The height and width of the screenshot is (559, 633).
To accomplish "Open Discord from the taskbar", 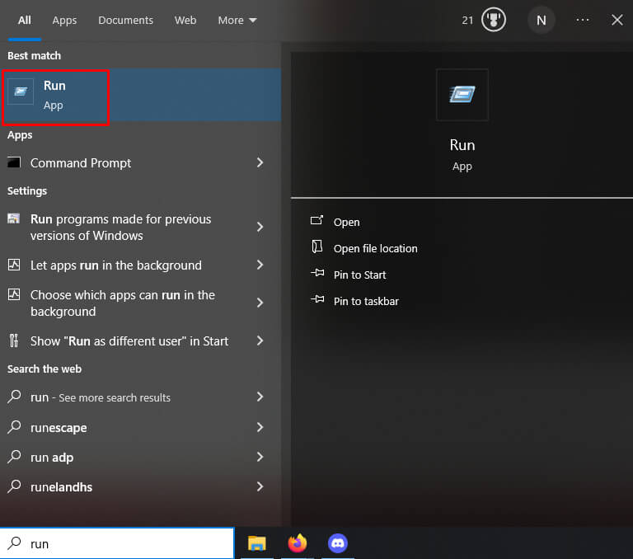I will click(338, 543).
